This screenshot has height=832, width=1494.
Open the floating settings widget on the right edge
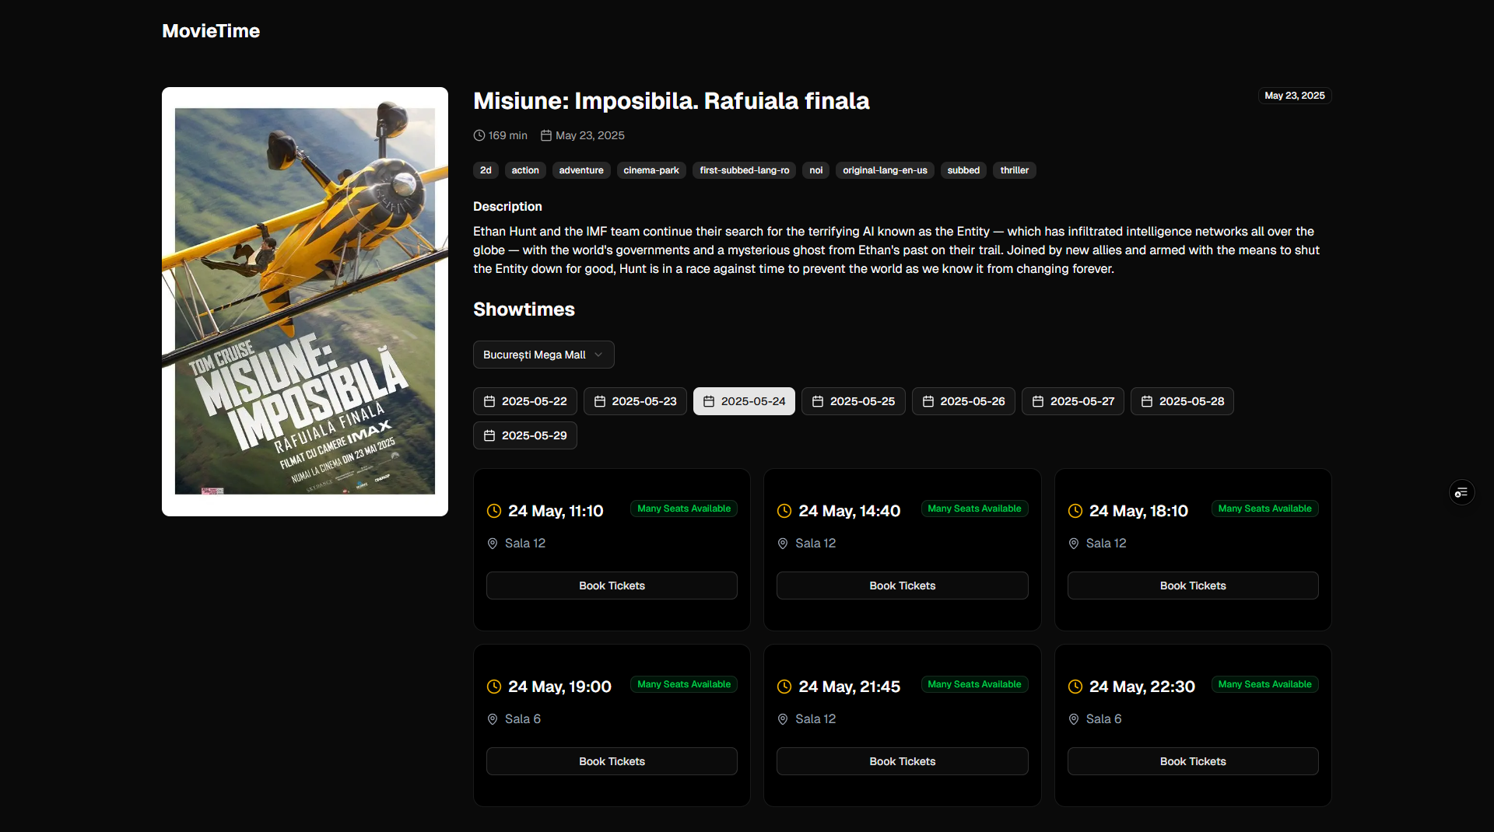[x=1461, y=492]
